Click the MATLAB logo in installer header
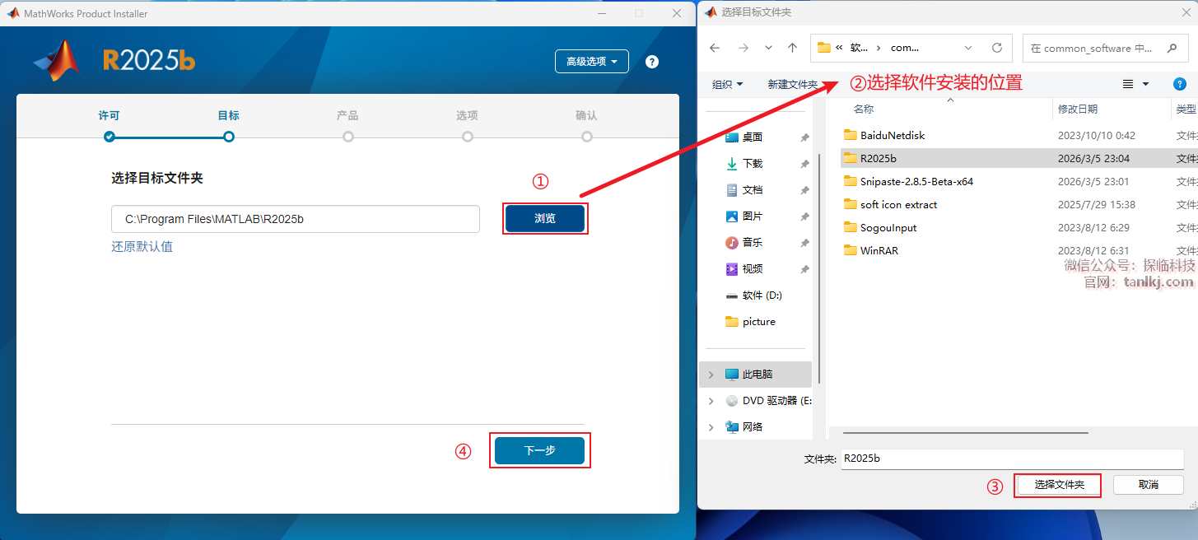This screenshot has width=1198, height=540. point(57,60)
